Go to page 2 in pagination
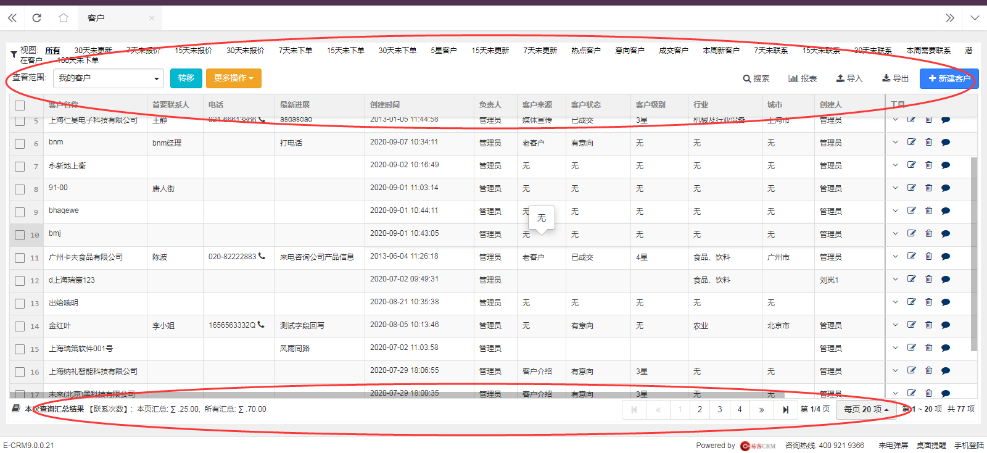This screenshot has width=987, height=453. tap(700, 409)
